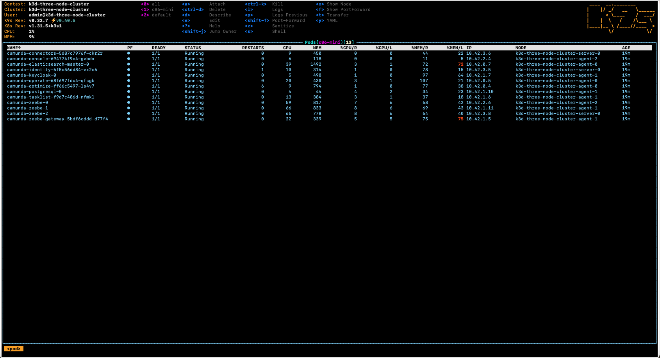Image resolution: width=660 pixels, height=358 pixels.
Task: Select row camunda-optimize-ff66c5497-ls4v7
Action: click(x=329, y=86)
